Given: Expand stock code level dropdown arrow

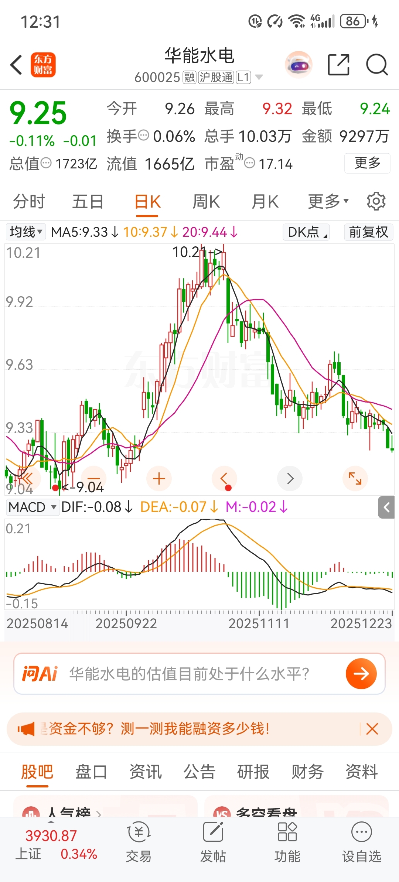Looking at the screenshot, I should (259, 77).
